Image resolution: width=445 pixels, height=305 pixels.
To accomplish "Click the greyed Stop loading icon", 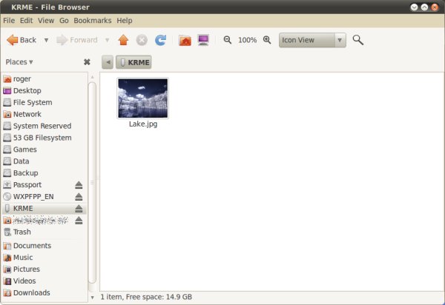I will click(142, 40).
